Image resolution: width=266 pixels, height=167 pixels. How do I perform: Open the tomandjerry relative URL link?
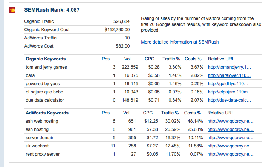(229, 67)
